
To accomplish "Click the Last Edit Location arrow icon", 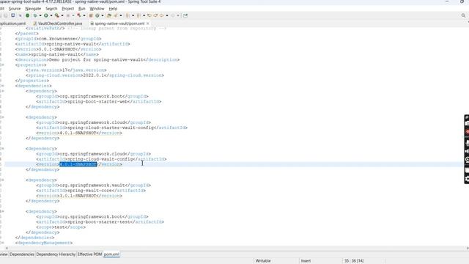I will (149, 15).
